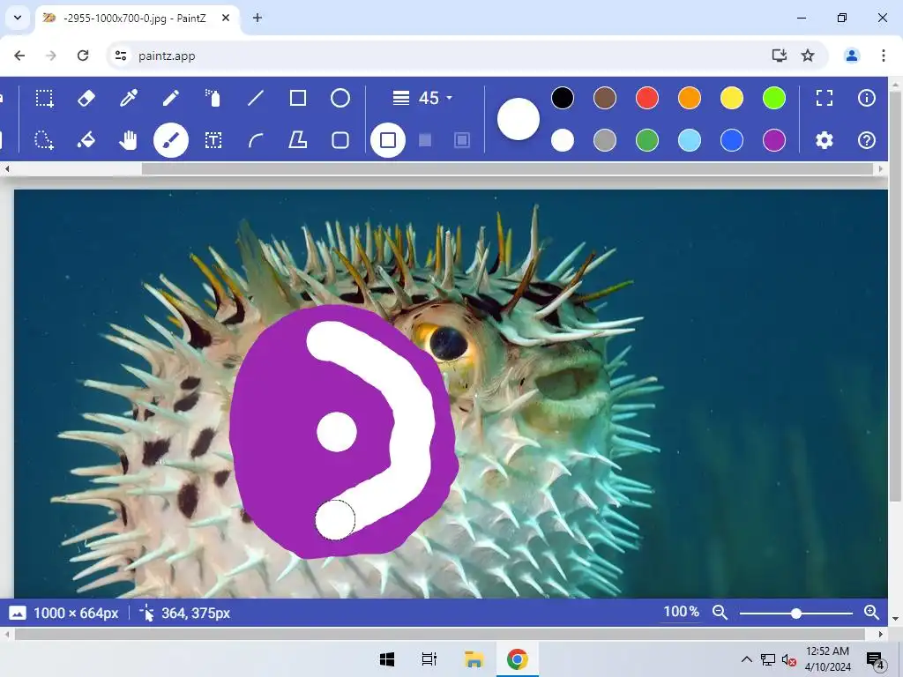Select the Pencil tool
Screen dimensions: 903x677
pos(171,99)
